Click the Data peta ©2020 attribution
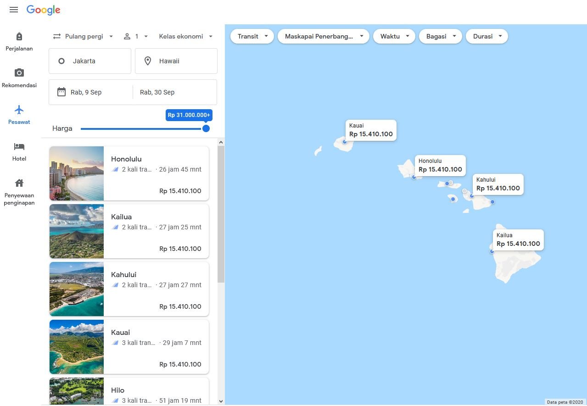 point(565,402)
